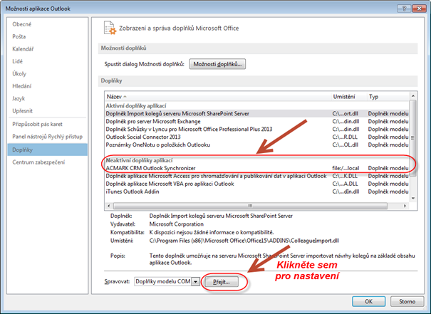Close the Možnosti aplikace Outlook dialog

tap(420, 9)
